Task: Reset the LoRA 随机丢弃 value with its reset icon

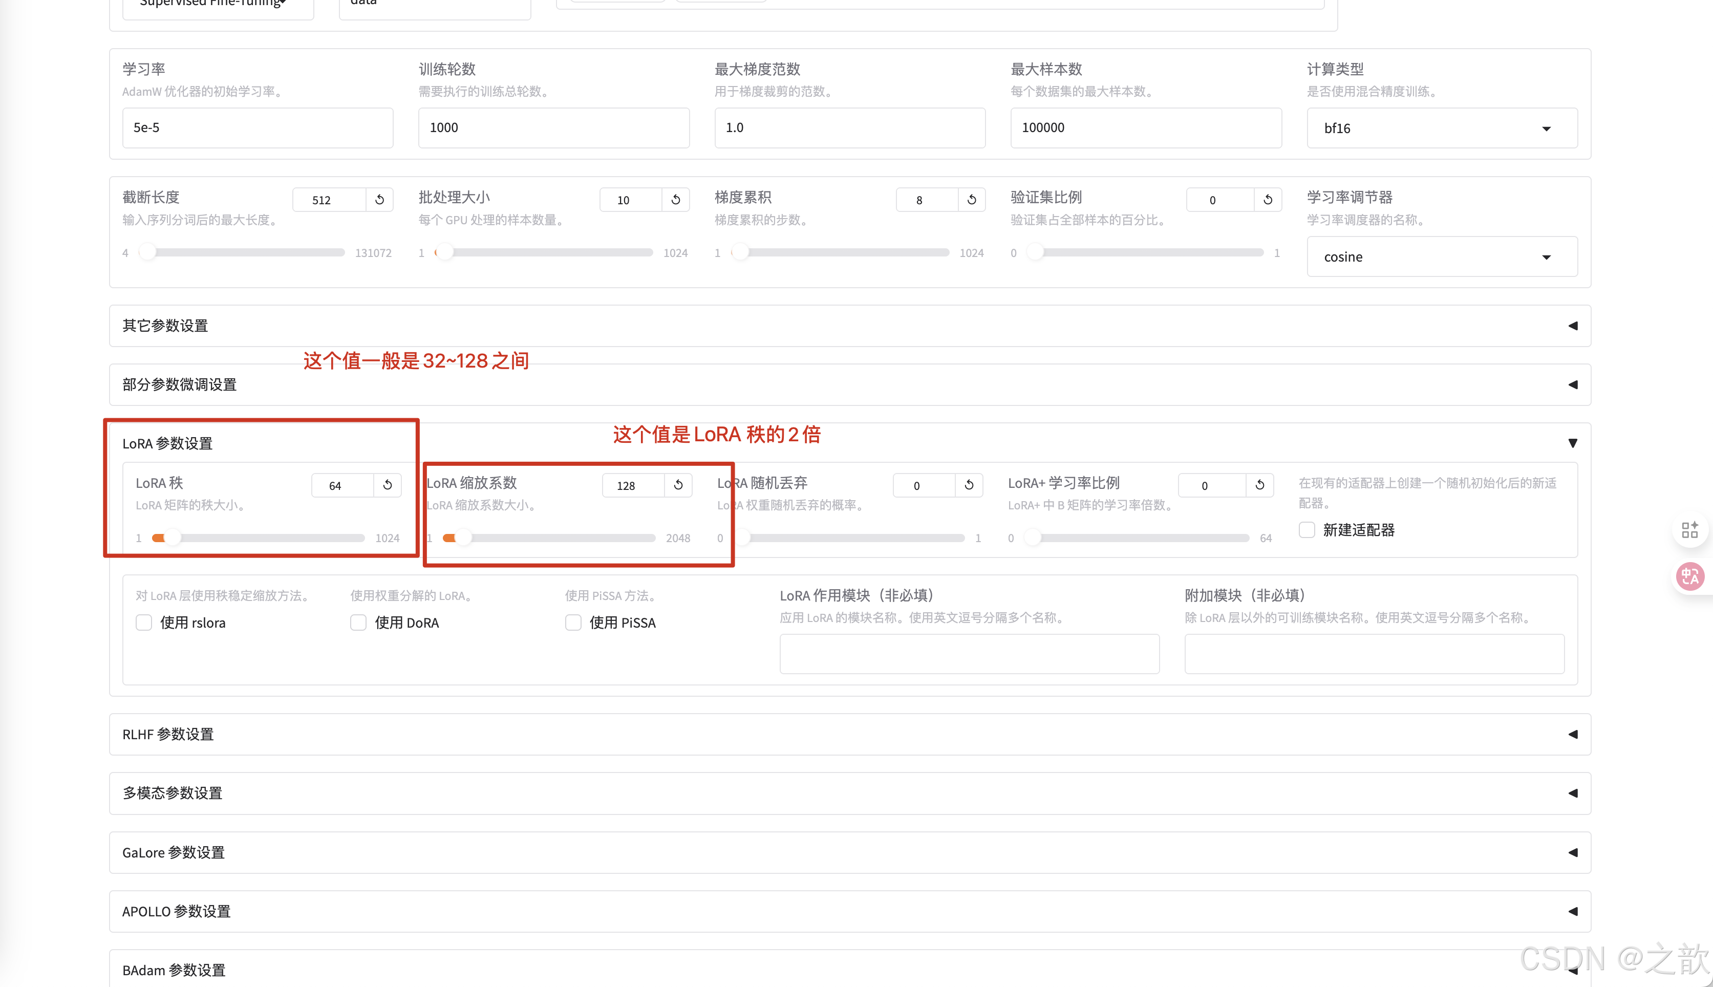Action: click(969, 485)
